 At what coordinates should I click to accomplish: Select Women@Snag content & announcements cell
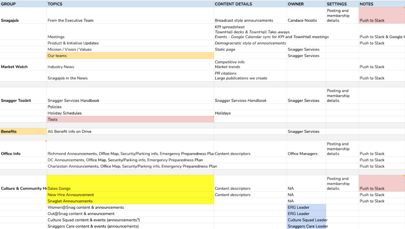point(130,207)
